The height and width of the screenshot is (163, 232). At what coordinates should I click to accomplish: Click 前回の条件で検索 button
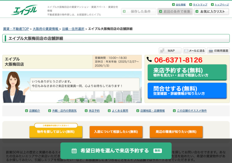(175, 11)
